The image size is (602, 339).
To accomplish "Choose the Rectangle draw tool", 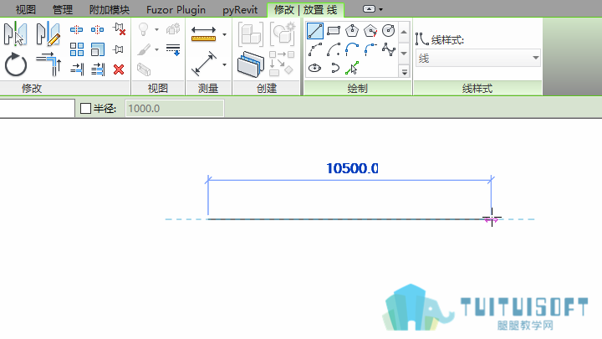I will (x=334, y=30).
